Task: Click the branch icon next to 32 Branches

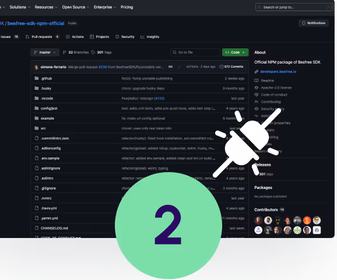Action: pyautogui.click(x=64, y=52)
